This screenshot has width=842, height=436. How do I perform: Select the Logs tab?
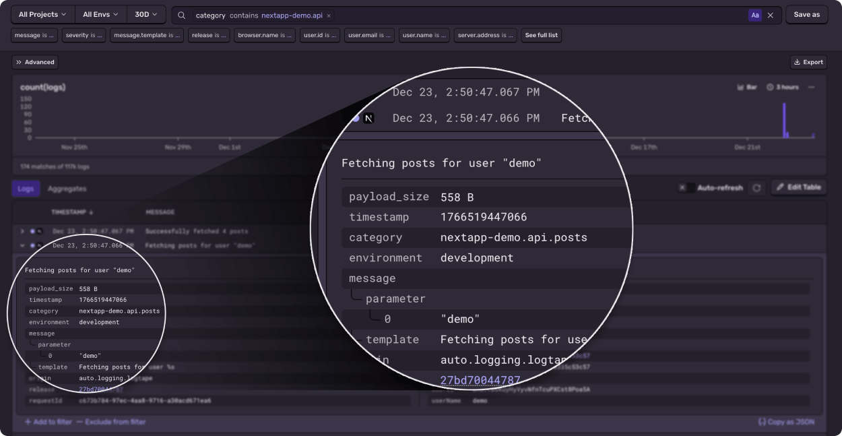pos(26,189)
